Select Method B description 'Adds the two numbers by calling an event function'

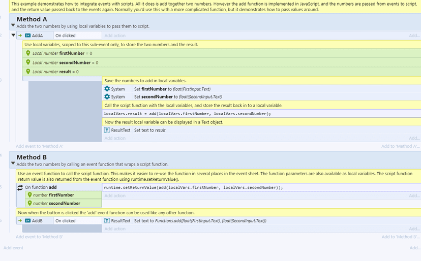(93, 164)
